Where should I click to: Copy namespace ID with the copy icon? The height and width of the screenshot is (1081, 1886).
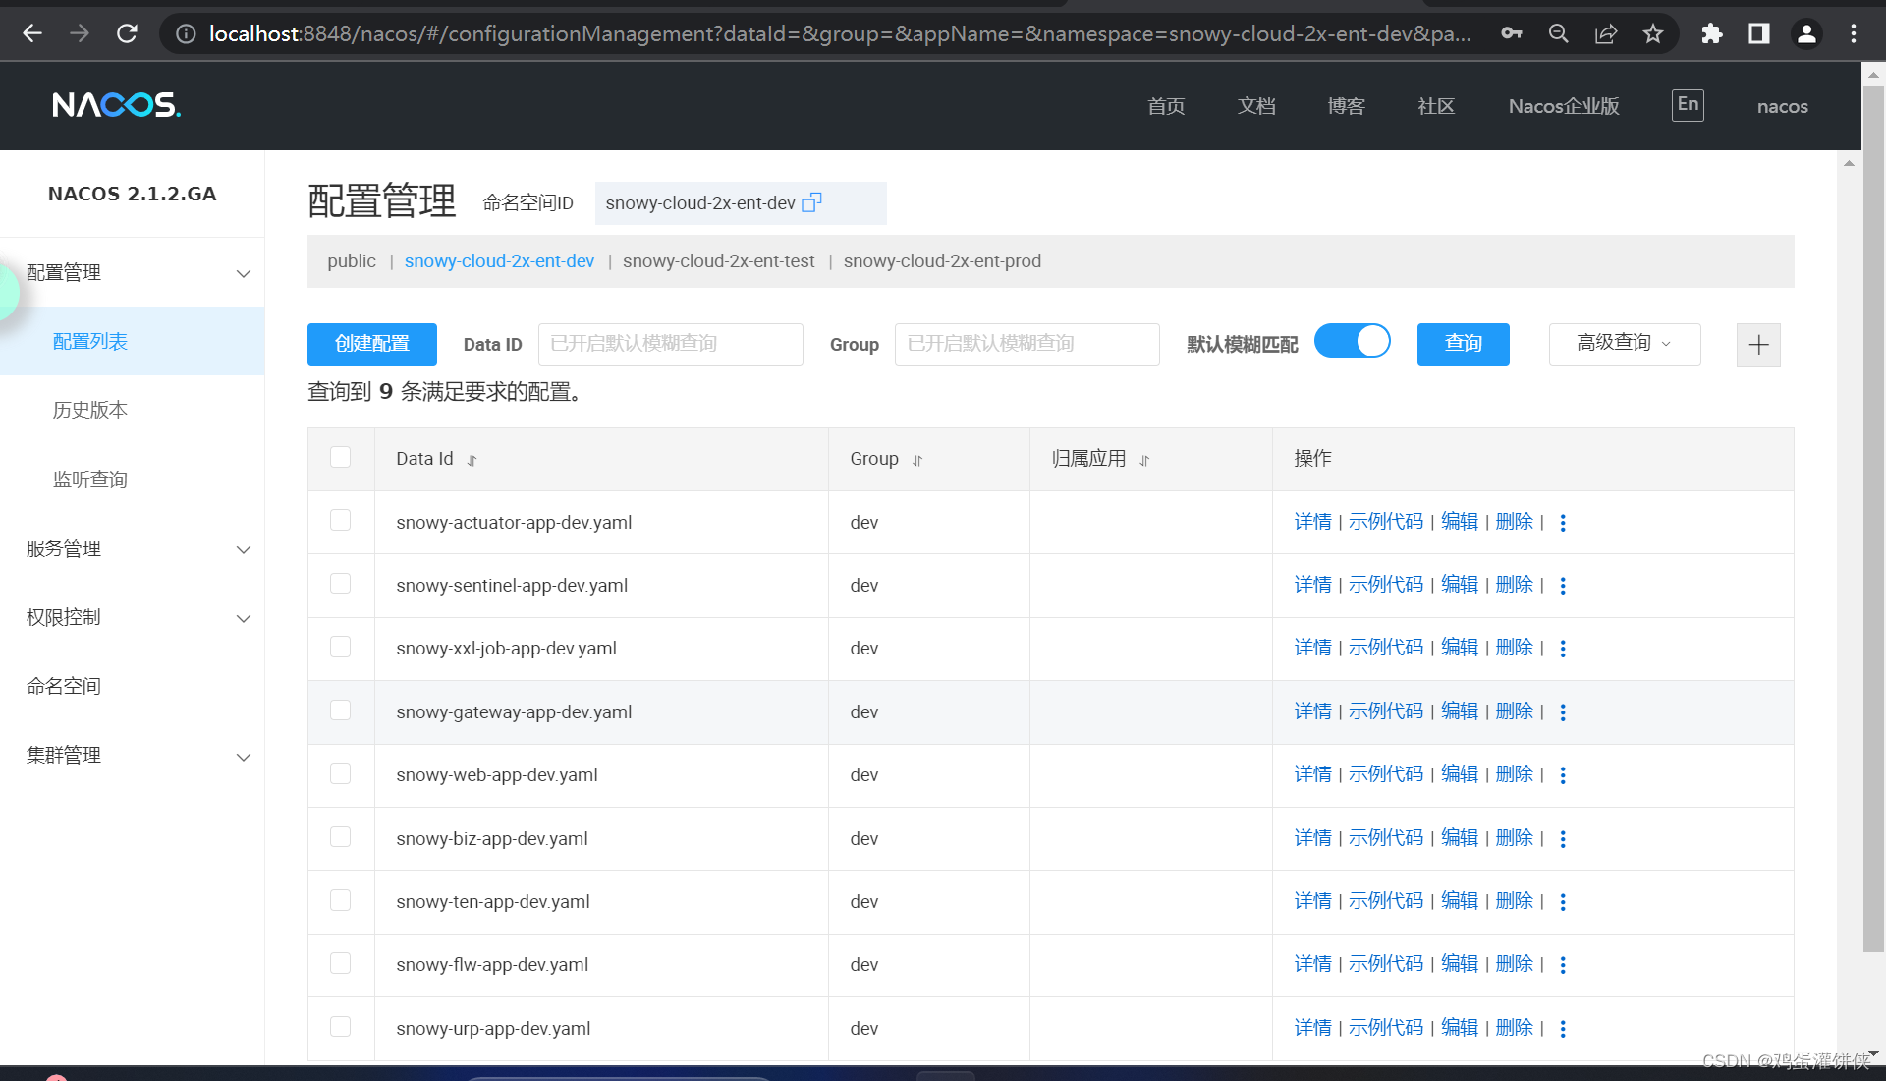pyautogui.click(x=811, y=202)
